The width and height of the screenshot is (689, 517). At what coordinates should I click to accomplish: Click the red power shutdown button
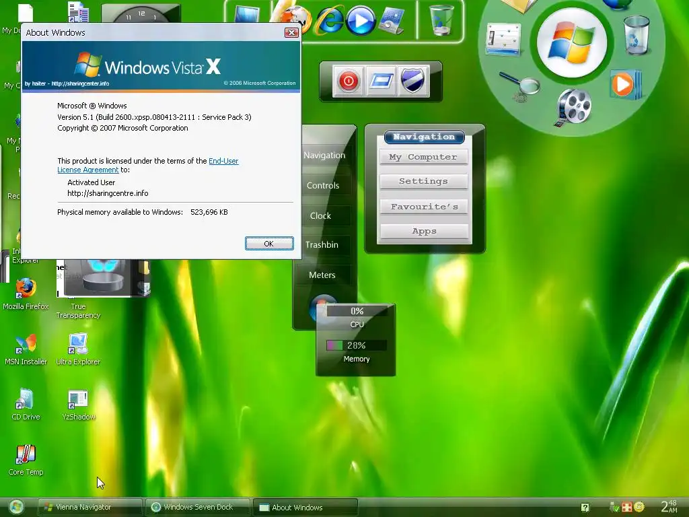(348, 81)
